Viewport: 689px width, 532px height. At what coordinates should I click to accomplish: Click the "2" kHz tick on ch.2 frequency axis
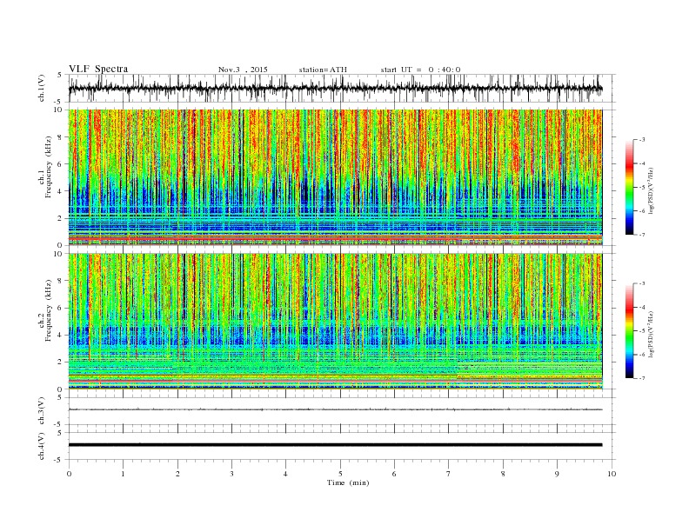point(60,362)
